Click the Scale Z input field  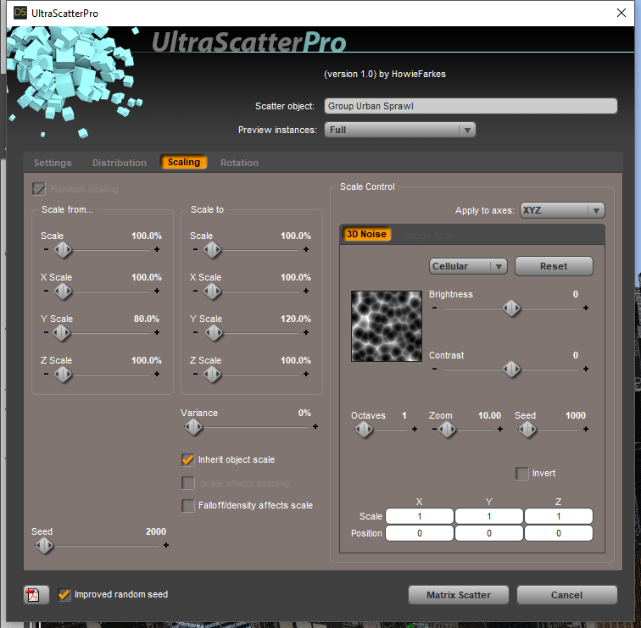click(559, 516)
